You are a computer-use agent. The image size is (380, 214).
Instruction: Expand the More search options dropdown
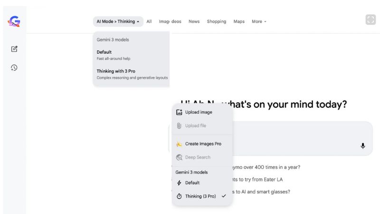259,21
